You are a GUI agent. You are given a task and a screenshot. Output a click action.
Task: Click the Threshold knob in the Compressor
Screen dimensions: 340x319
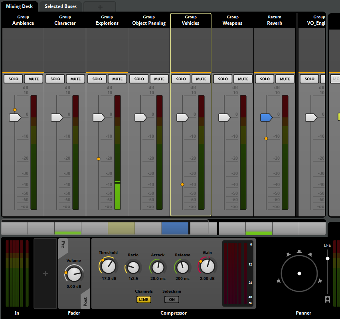[x=108, y=266]
